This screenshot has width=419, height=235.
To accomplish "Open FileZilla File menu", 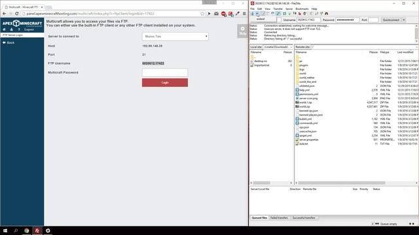I will pyautogui.click(x=252, y=8).
